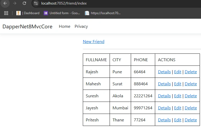Click the localhost:7052/friend/index address field
Viewport: 201px width, 127px height.
click(64, 3)
